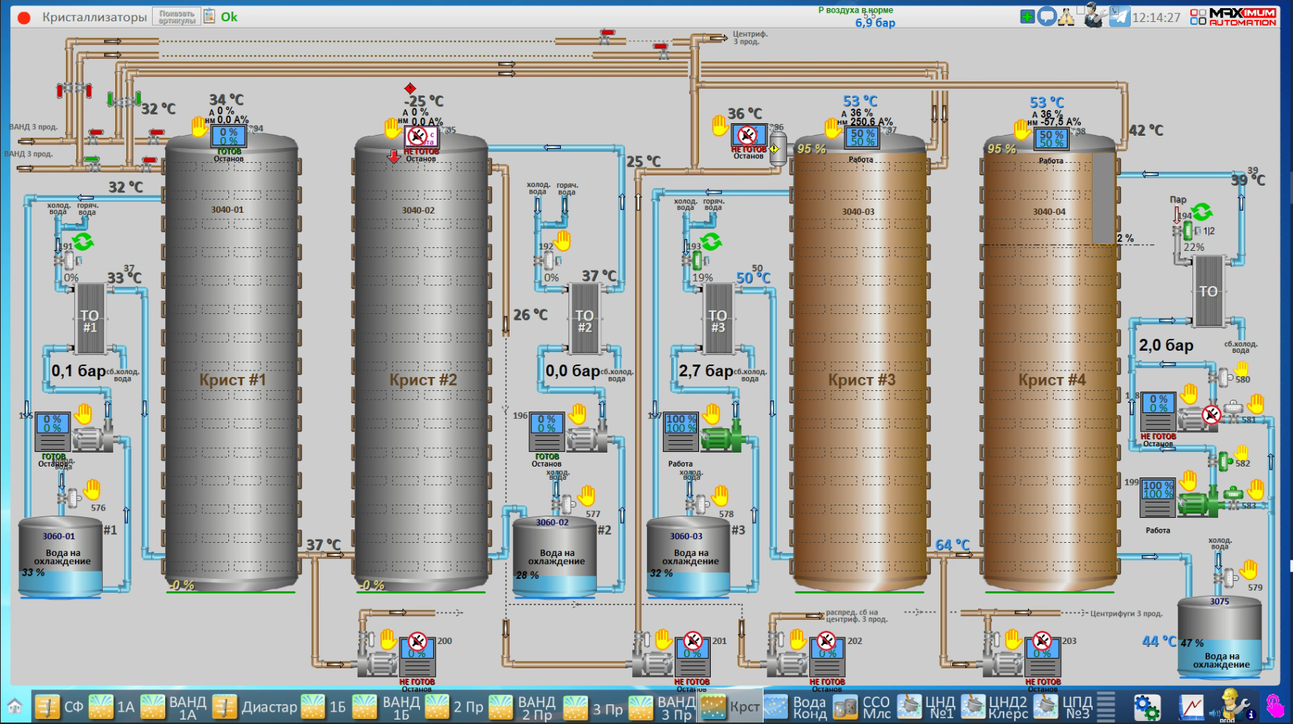
Task: Open the trend chart icon
Action: pos(1191,707)
